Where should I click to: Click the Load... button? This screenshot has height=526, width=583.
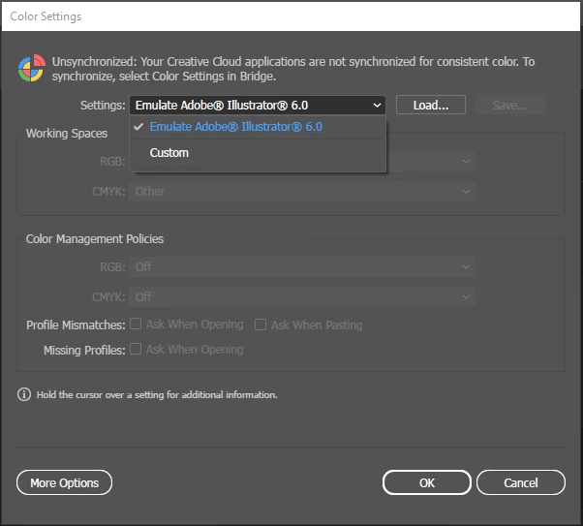431,105
